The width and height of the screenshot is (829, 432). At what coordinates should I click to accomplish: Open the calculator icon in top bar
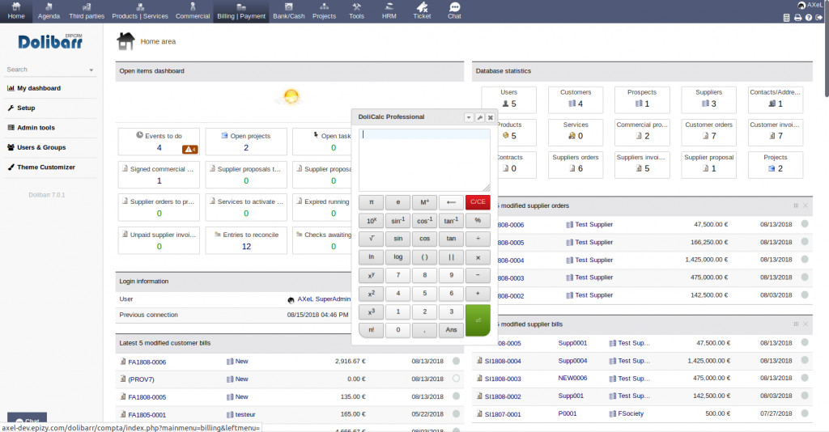click(787, 17)
